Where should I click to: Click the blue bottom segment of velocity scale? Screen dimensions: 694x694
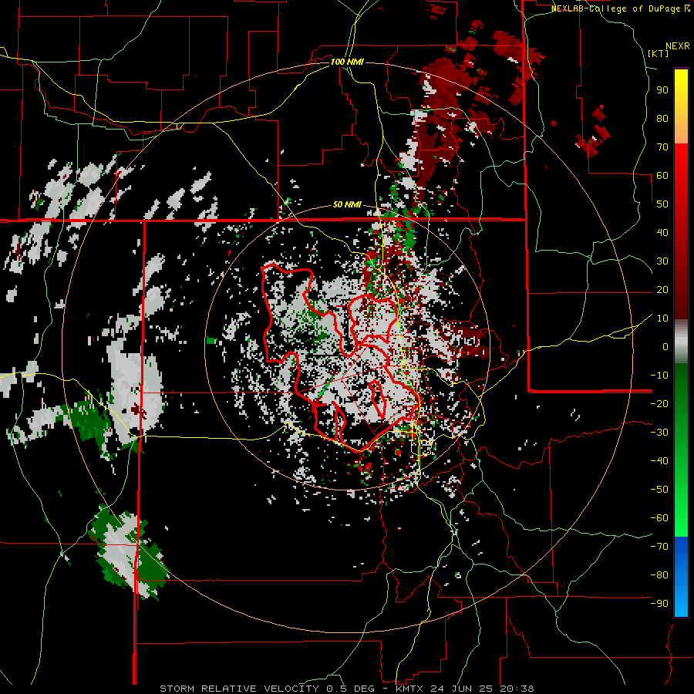pos(681,577)
